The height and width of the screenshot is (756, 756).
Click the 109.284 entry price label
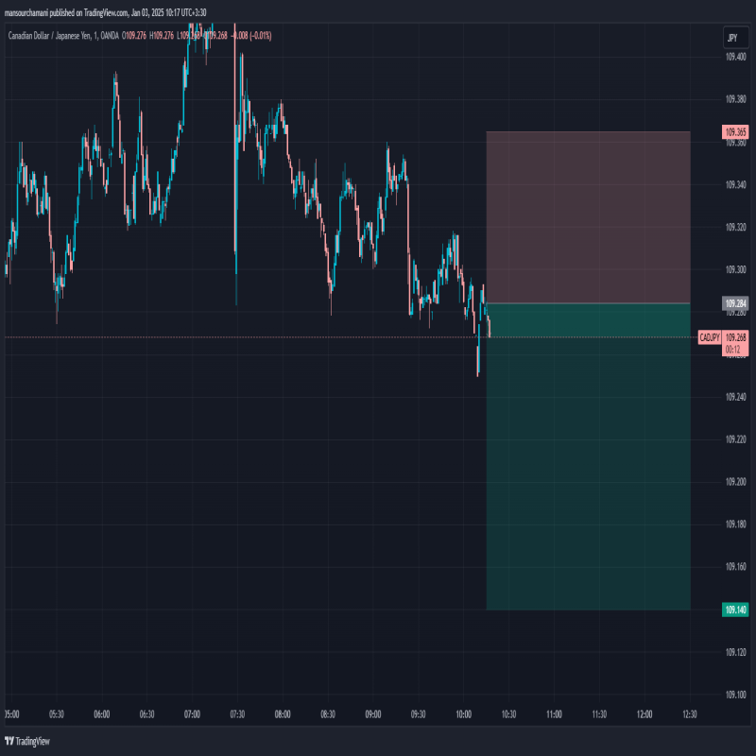click(x=735, y=303)
